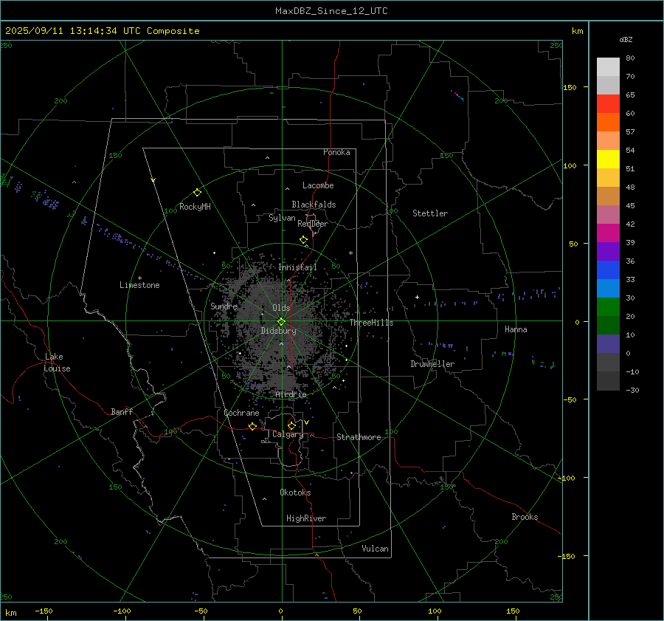Click the radar site diamond at map center
Viewport: 664px width, 621px height.
point(282,321)
